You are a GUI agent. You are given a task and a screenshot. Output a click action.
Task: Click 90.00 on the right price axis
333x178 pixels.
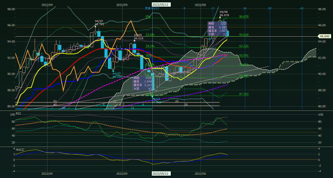point(322,74)
